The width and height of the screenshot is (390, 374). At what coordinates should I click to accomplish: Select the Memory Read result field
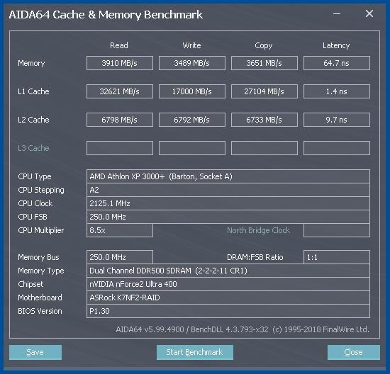click(120, 63)
